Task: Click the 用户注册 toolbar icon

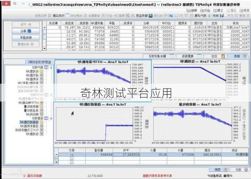Action: (209, 16)
